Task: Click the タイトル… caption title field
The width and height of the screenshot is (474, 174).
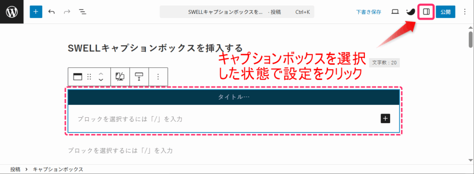Action: point(234,97)
